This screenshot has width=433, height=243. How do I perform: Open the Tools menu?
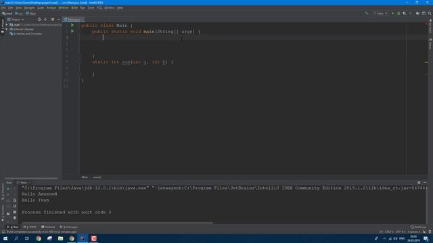click(91, 7)
